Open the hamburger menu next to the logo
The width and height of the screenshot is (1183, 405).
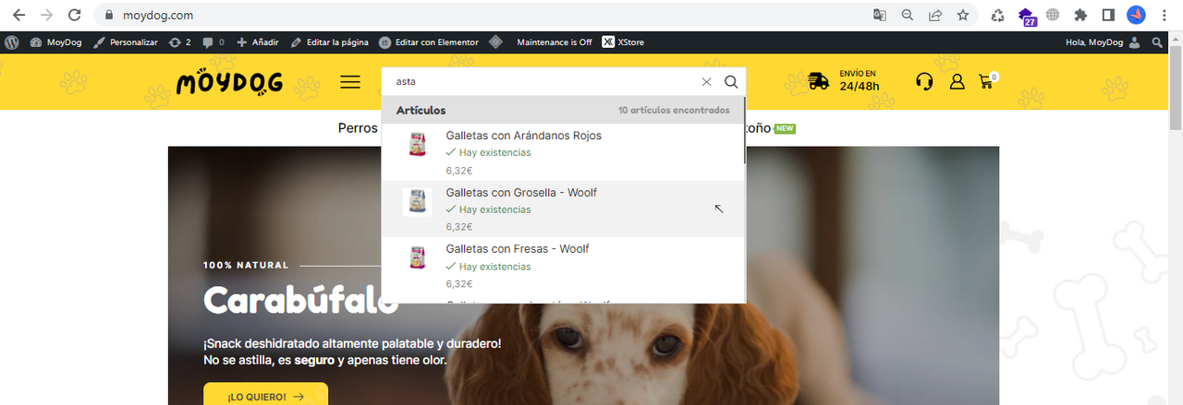point(350,82)
